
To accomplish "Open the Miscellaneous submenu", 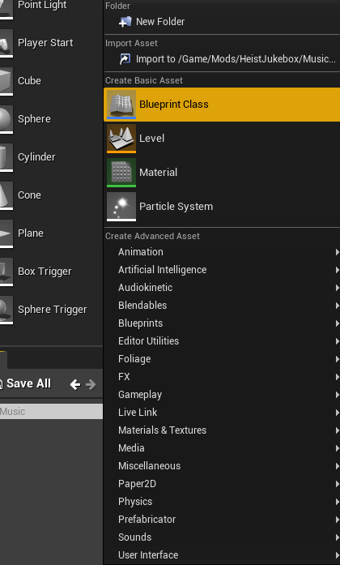I will point(222,466).
